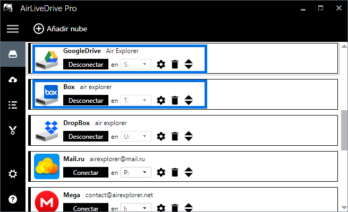Disconnect the GoogleDrive drive

pos(86,65)
